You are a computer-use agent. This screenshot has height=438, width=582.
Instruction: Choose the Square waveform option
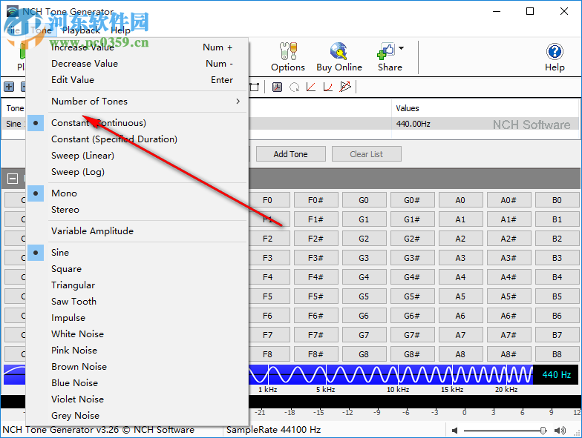(x=66, y=269)
